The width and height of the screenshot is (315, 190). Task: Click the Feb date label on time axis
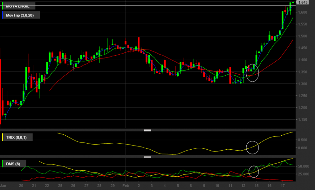click(x=126, y=186)
